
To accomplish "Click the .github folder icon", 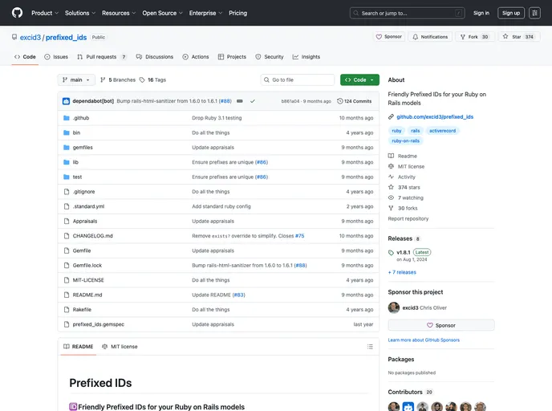I will coord(66,118).
